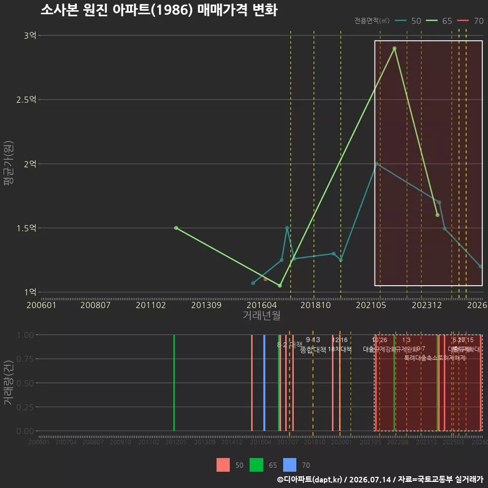The height and width of the screenshot is (488, 488).
Task: Click the top legend line for 70
Action: tap(463, 21)
